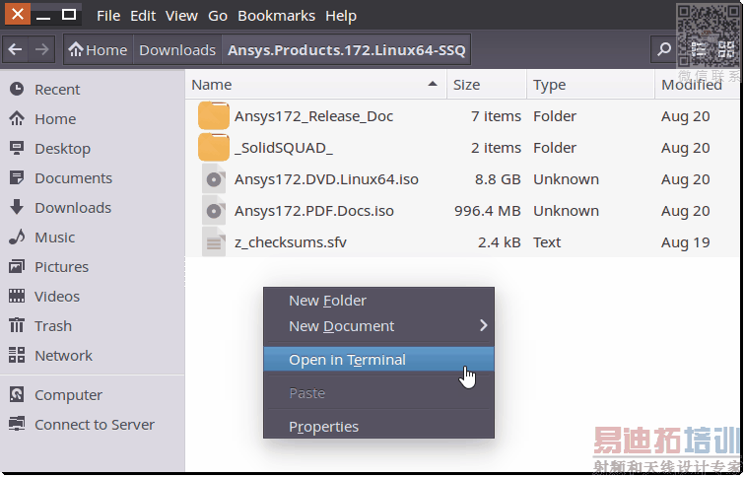Click the Downloads arrow icon in sidebar
This screenshot has width=745, height=477.
point(17,207)
